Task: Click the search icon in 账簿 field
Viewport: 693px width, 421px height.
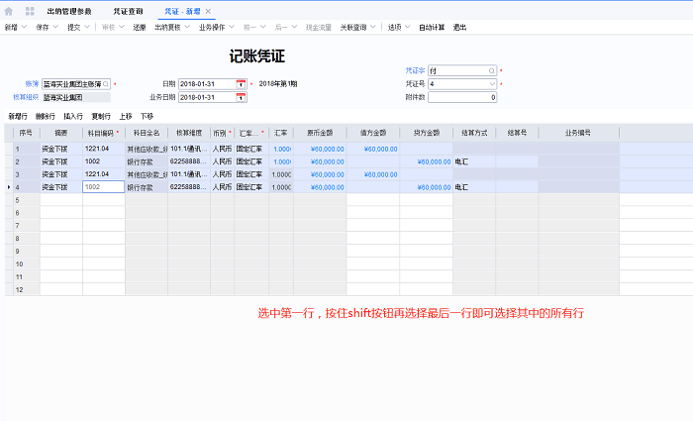Action: coord(106,84)
